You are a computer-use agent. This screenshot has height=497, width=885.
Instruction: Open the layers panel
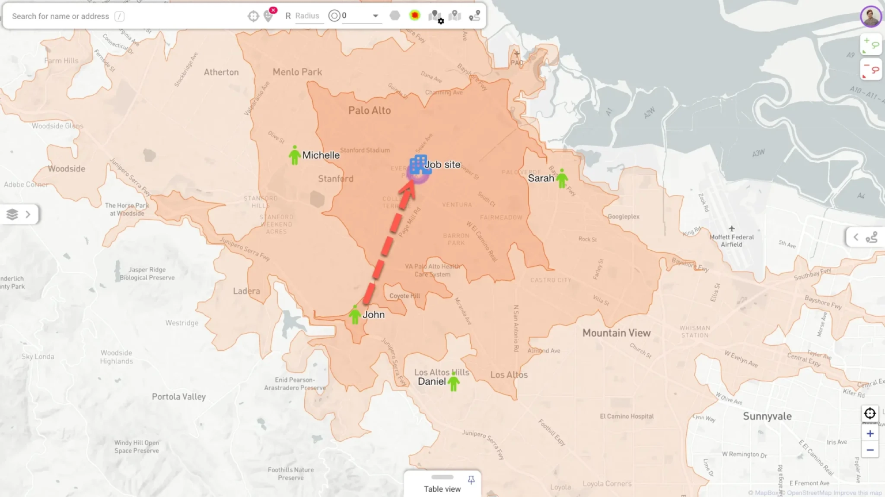pos(12,214)
